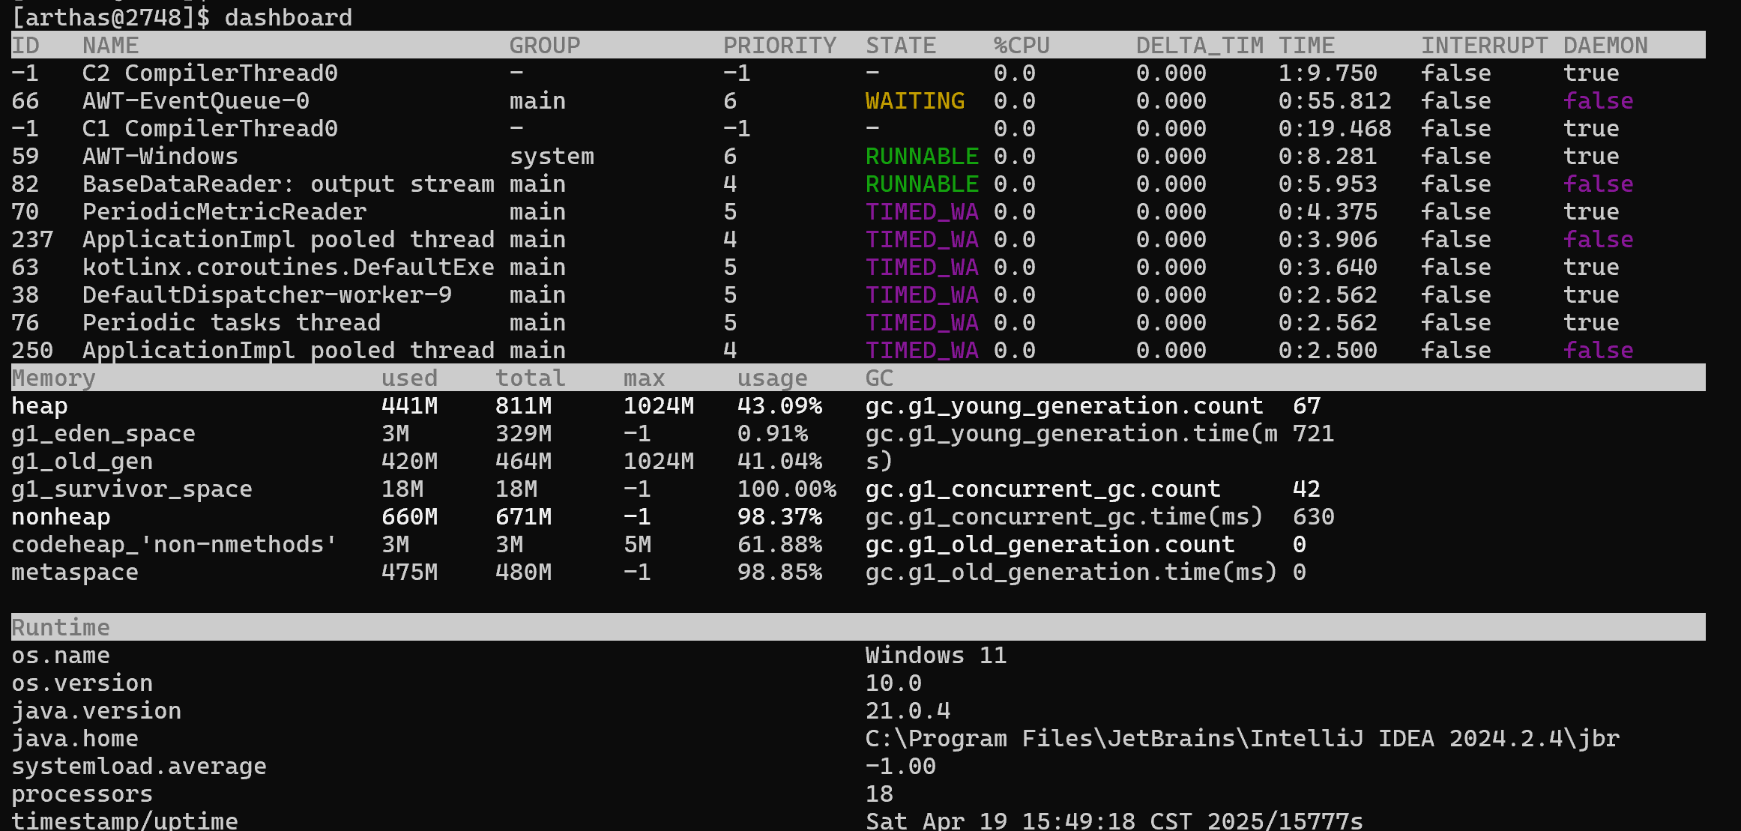
Task: Click the %CPU column header
Action: click(1021, 45)
